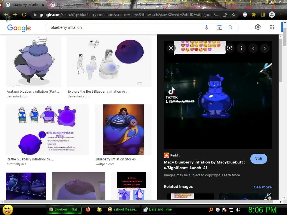View site info via the lock icon
Screen dimensions: 287x215
35,15
